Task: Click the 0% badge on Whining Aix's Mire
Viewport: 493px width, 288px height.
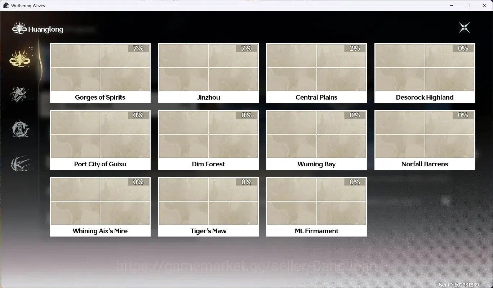Action: pyautogui.click(x=138, y=182)
